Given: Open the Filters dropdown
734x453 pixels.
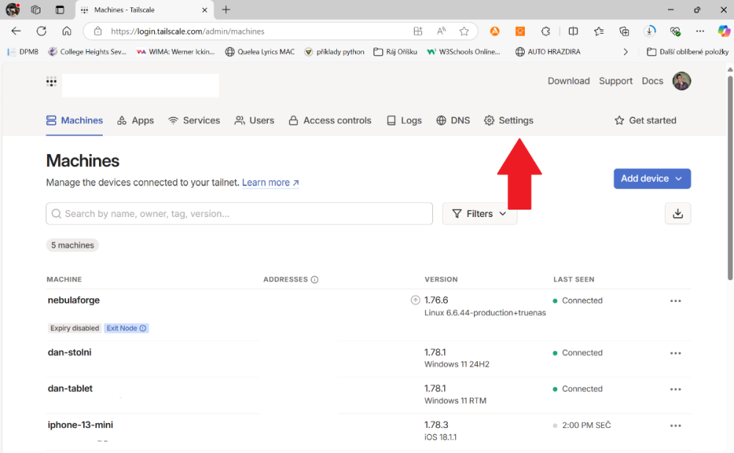Looking at the screenshot, I should 479,214.
